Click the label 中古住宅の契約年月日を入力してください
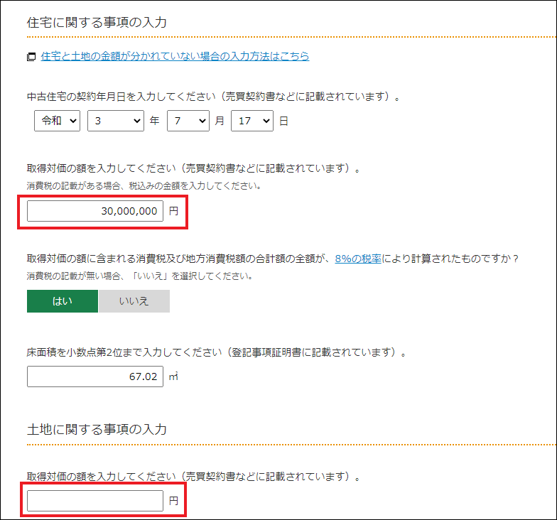Screen dimensions: 557x520 tap(121, 97)
